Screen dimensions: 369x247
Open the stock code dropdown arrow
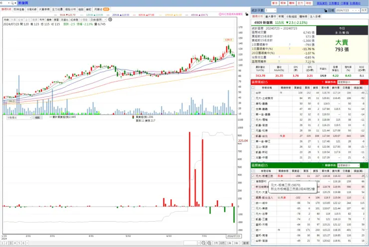(8, 3)
